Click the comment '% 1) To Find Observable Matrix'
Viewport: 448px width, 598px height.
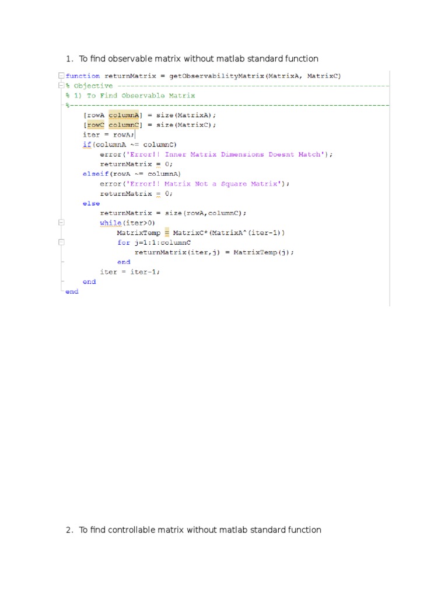(x=130, y=95)
